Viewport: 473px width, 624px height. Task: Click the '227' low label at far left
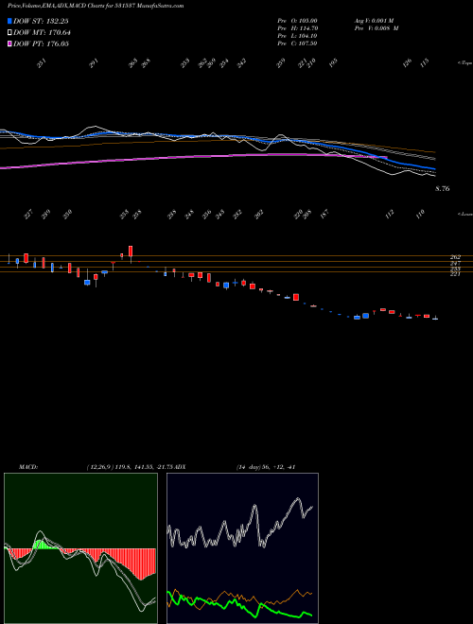click(28, 215)
